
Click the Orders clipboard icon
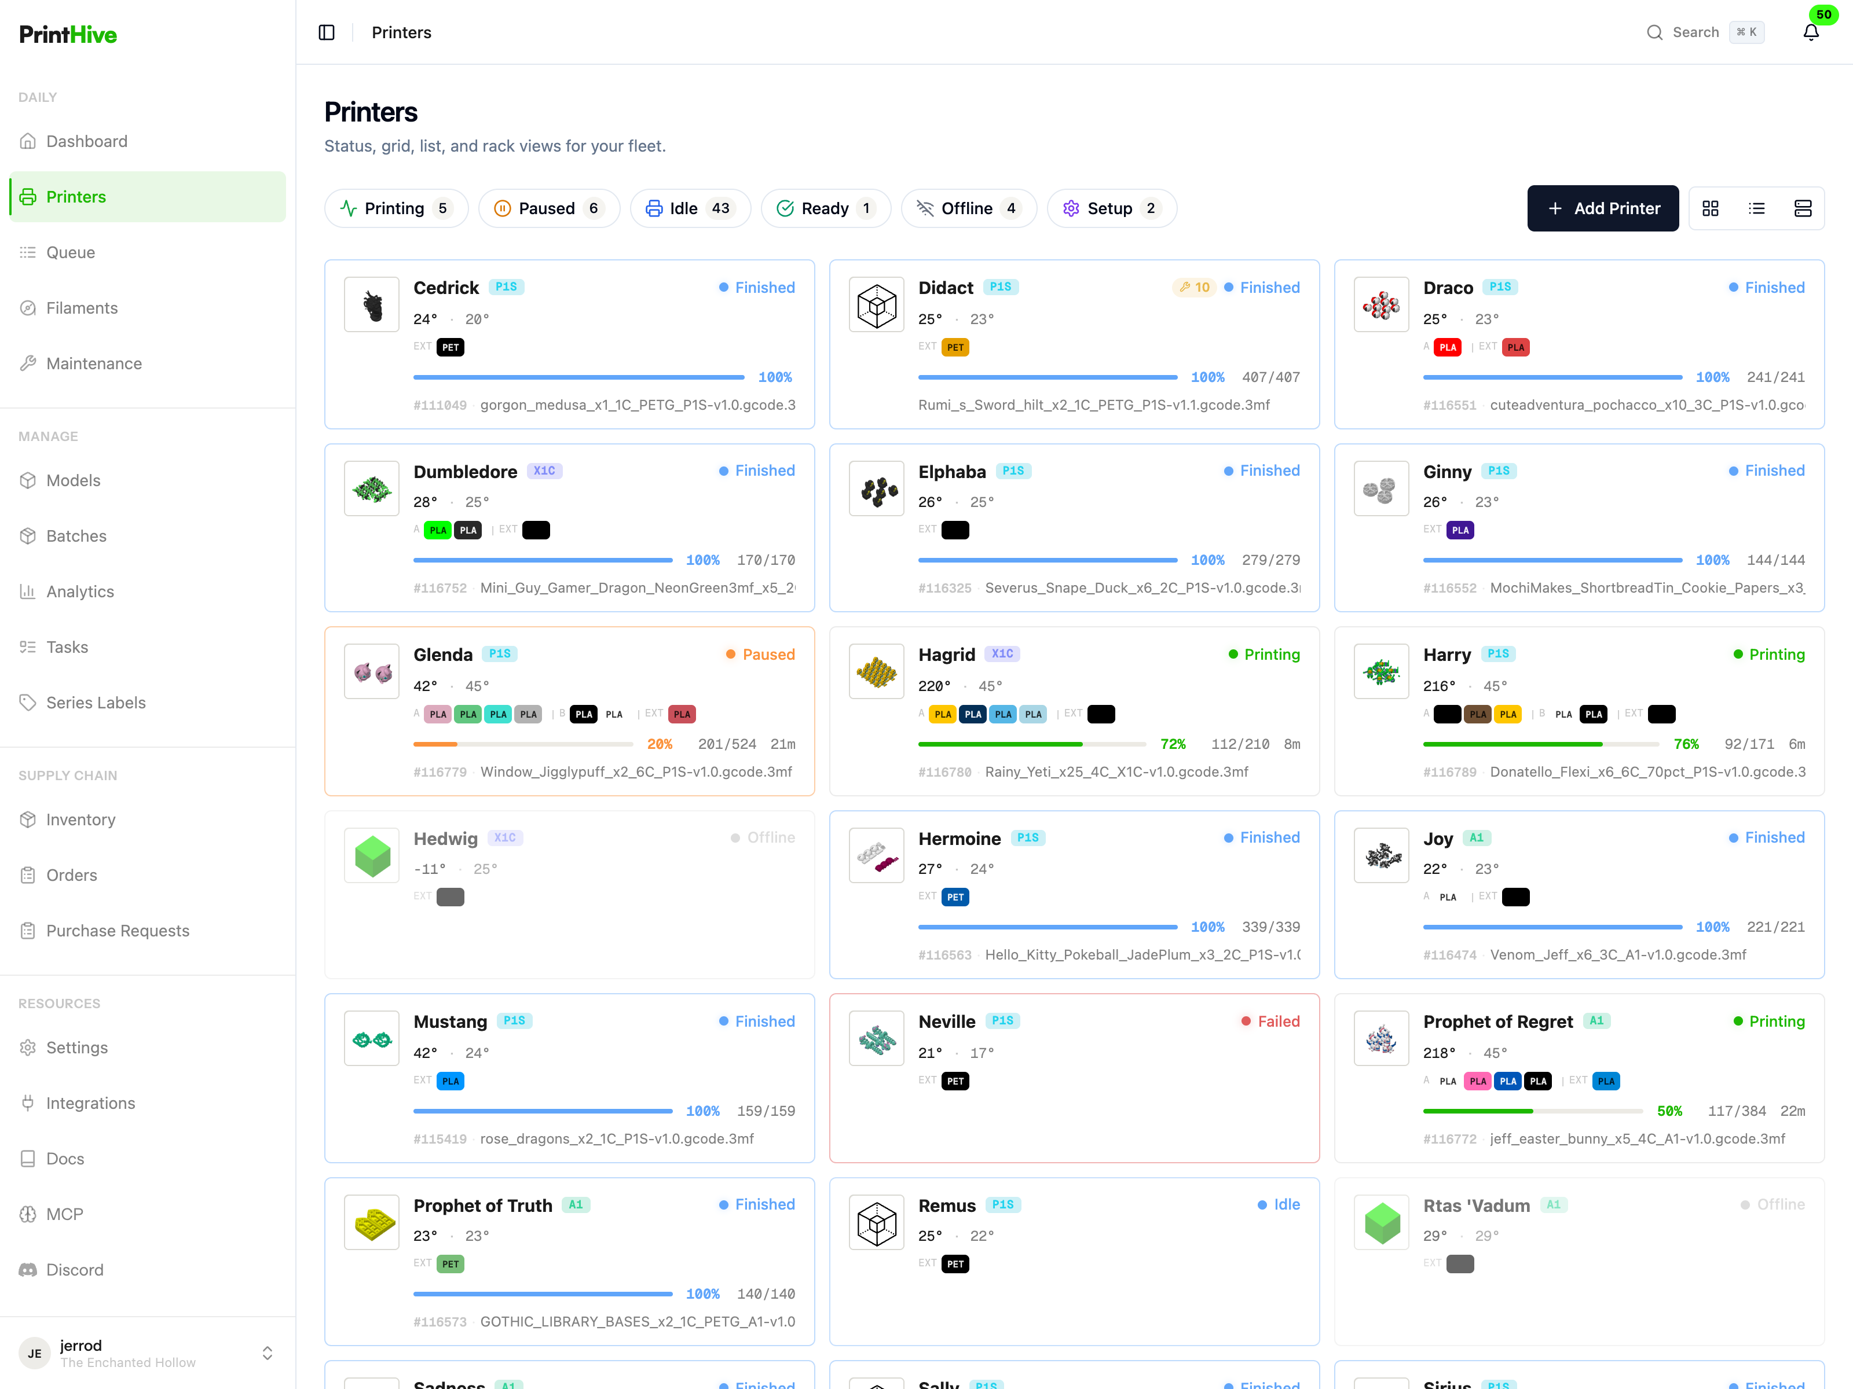(28, 875)
